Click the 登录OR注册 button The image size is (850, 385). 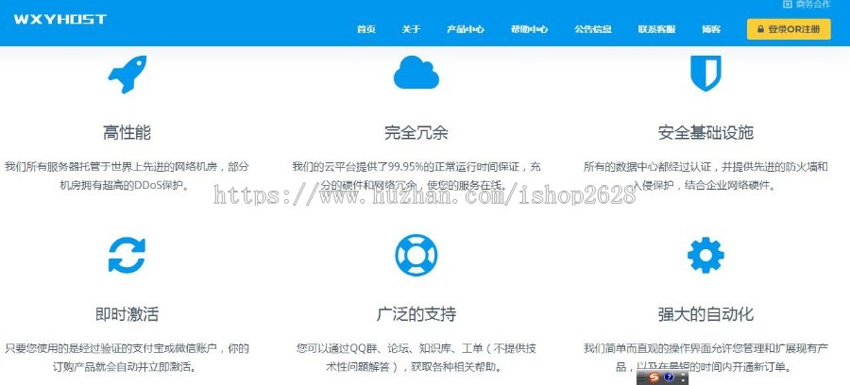tap(789, 29)
